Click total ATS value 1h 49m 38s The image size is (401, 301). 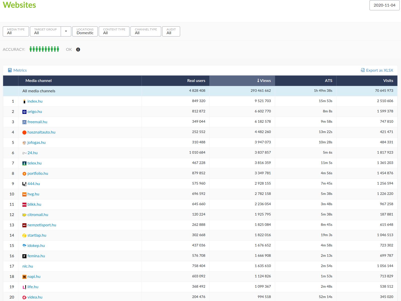(323, 91)
